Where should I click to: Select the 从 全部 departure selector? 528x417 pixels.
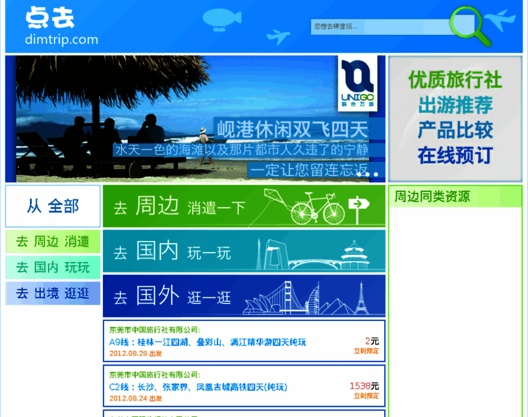tap(53, 206)
